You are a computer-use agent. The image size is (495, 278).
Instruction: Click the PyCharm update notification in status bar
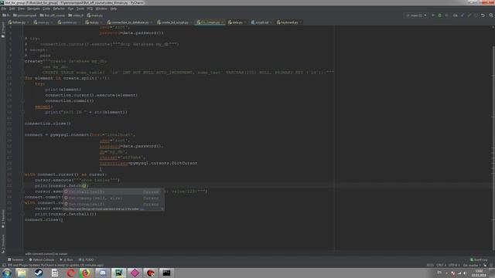55,265
